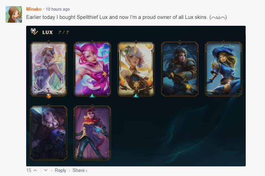Click the Reply link under the comment
This screenshot has height=176, width=265.
click(60, 170)
